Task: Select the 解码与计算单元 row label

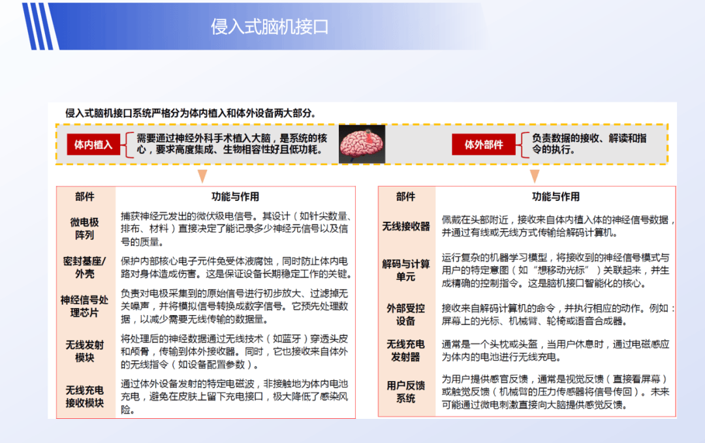Action: coord(405,270)
